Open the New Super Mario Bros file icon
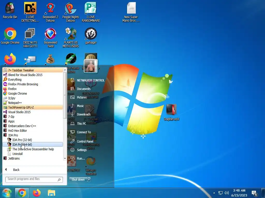Image resolution: width=265 pixels, height=198 pixels. coord(131,12)
